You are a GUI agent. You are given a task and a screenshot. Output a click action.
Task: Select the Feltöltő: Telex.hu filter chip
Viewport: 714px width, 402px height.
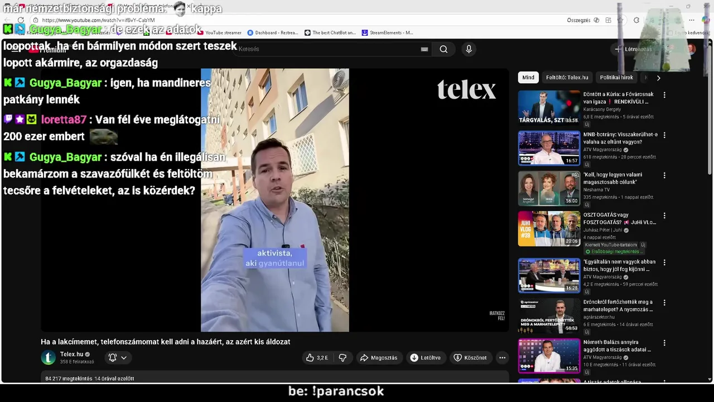point(567,78)
